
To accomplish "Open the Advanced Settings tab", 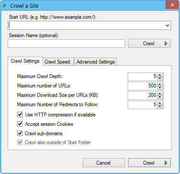I will coord(95,62).
